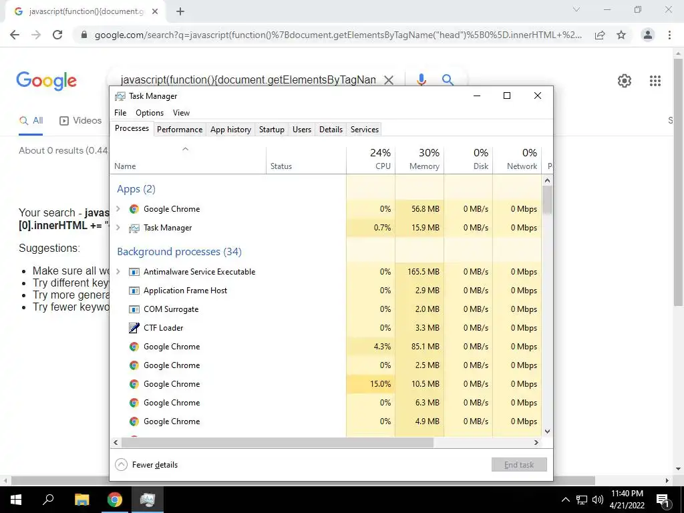
Task: Expand Google Chrome app entry
Action: click(x=118, y=209)
